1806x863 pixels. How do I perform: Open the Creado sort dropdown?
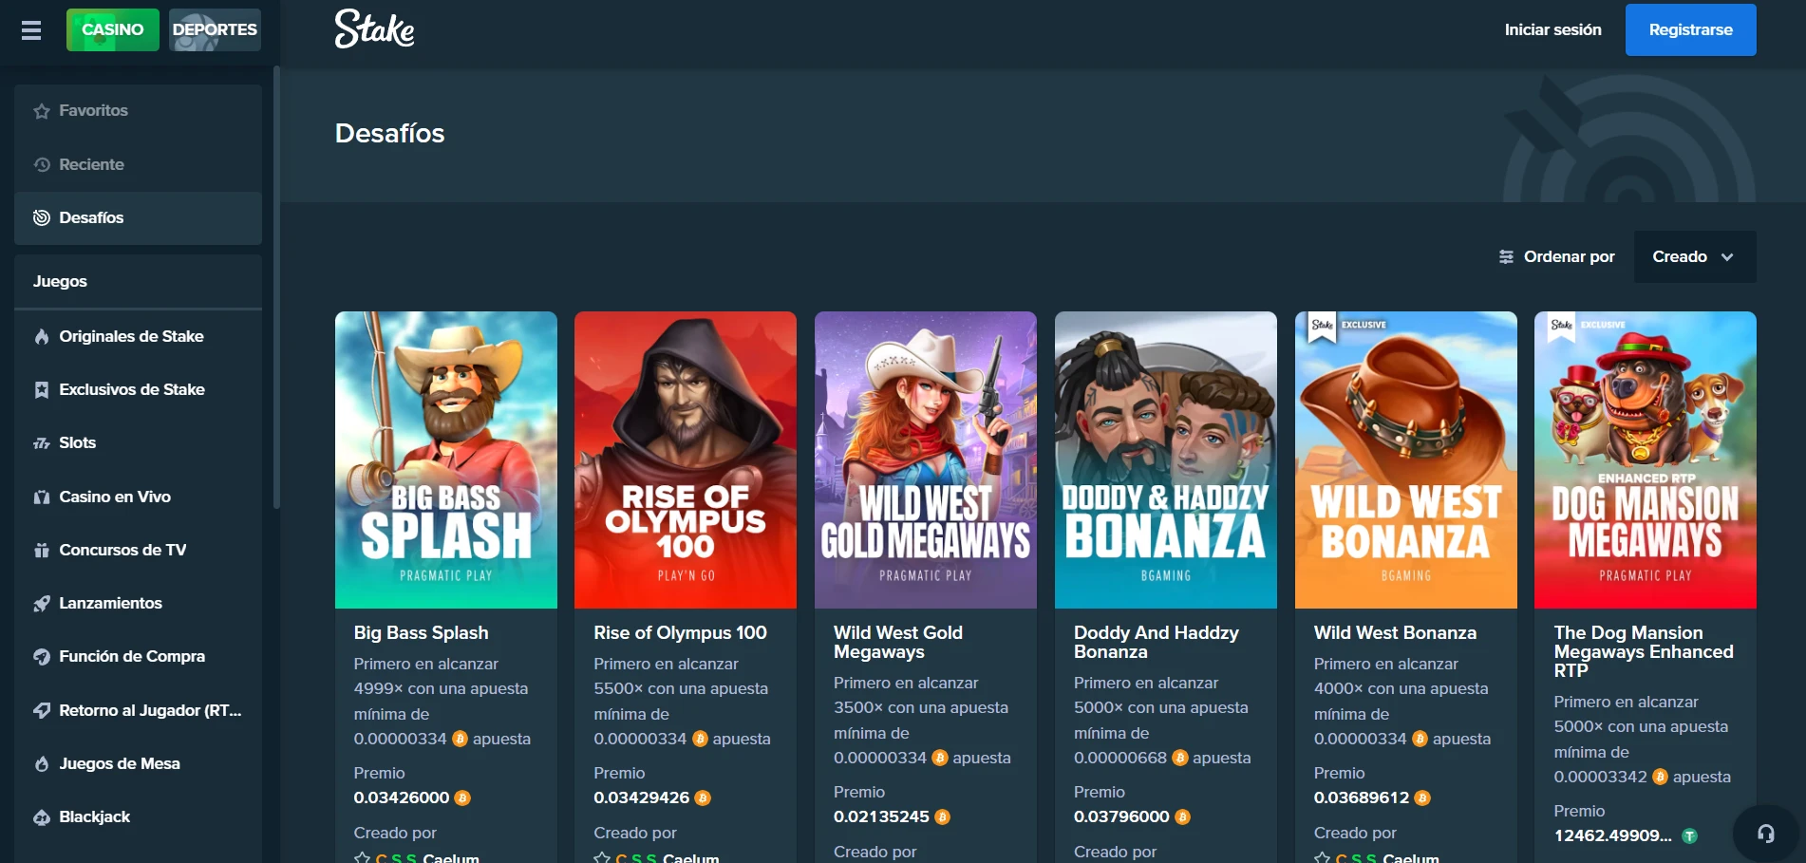tap(1694, 256)
